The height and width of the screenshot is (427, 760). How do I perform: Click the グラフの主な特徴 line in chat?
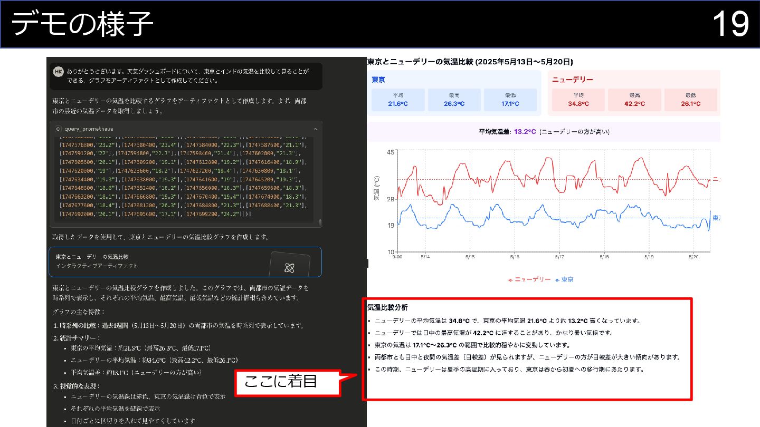78,312
